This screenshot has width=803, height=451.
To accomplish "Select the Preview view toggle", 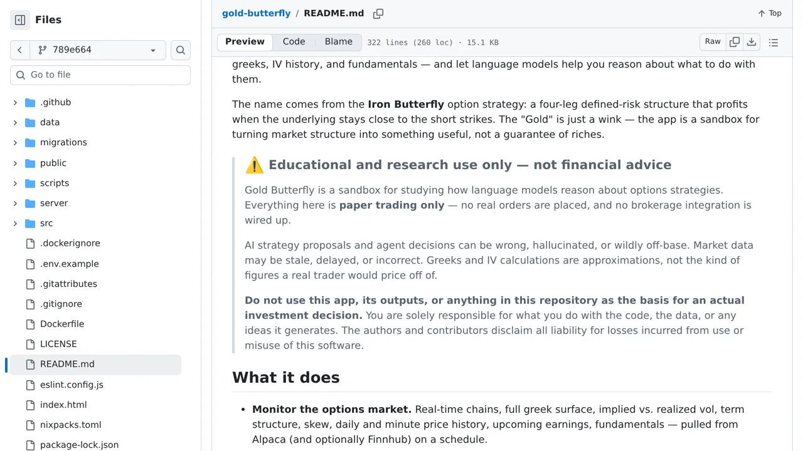I will [245, 42].
